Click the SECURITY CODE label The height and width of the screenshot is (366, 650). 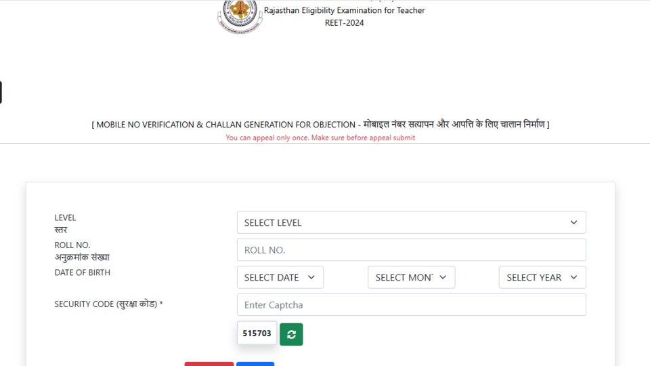tap(108, 304)
